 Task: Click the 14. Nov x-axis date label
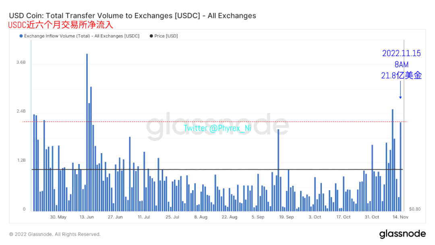pyautogui.click(x=400, y=217)
